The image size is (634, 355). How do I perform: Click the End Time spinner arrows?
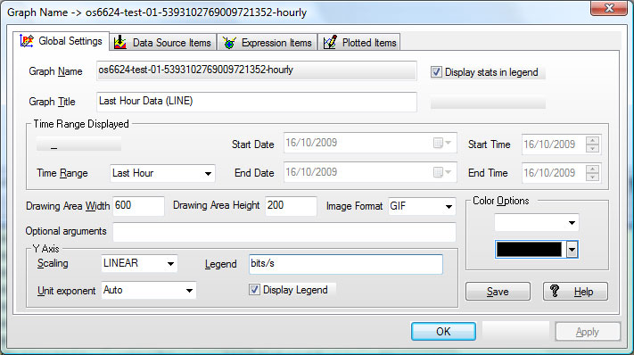click(x=592, y=173)
